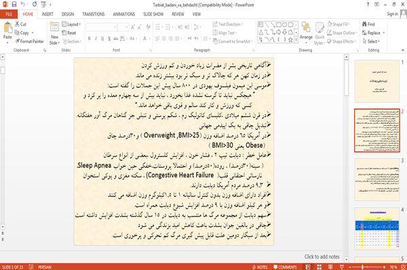
Task: Click the Cut scissors icon
Action: pos(17,24)
